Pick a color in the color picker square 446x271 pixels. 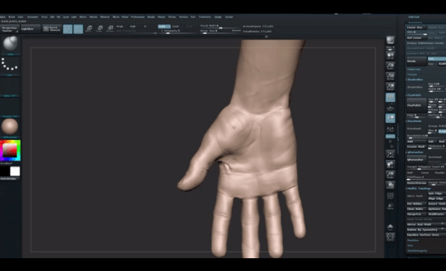pos(11,151)
